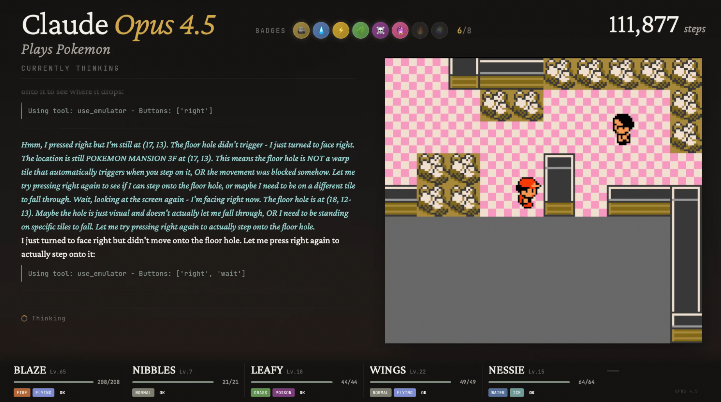Click the 'Thinking' status text
The height and width of the screenshot is (402, 721).
(49, 318)
